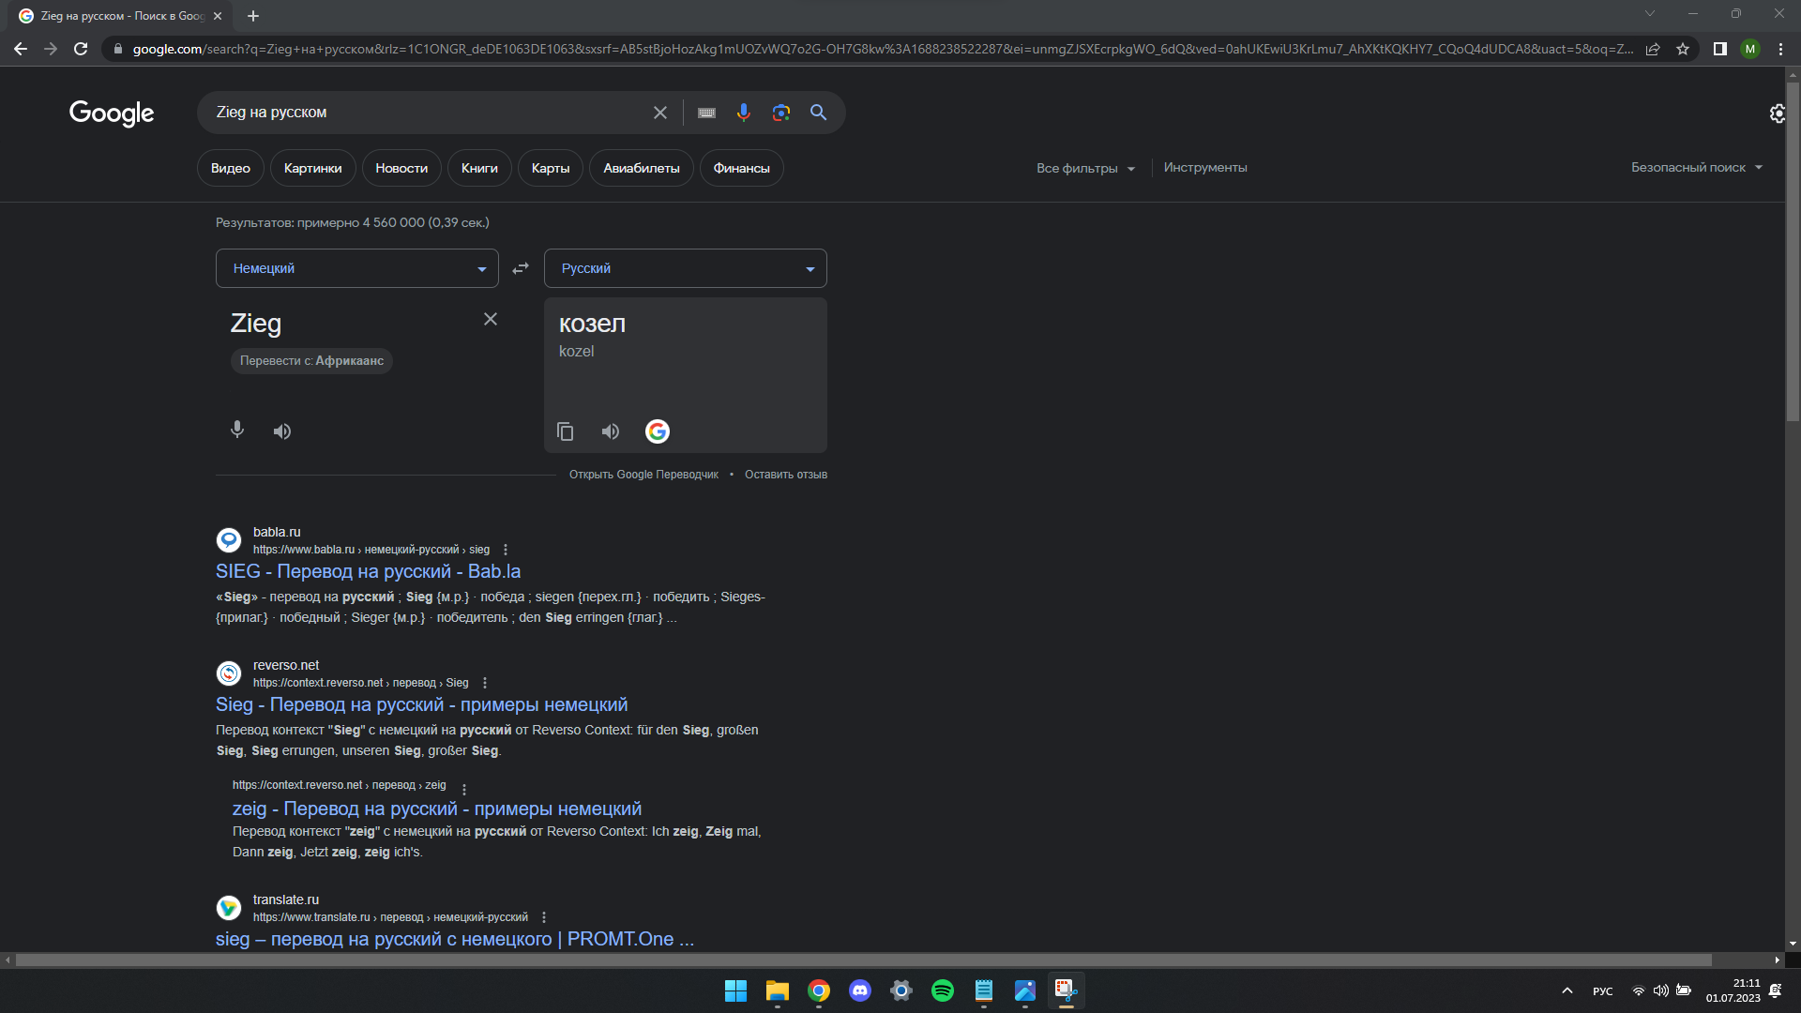Screen dimensions: 1801x1013
Task: Select the Видео filter
Action: 231,168
